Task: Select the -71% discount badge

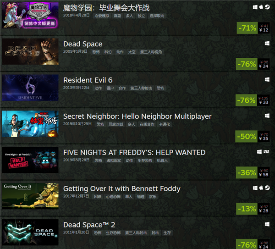Action: [x=247, y=28]
